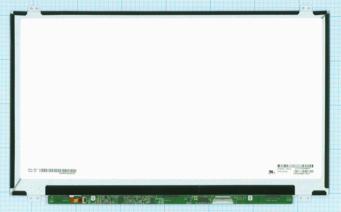Screen dimensions: 341x212
Task: Click the right screw tab on the green board
Action: (x=250, y=198)
